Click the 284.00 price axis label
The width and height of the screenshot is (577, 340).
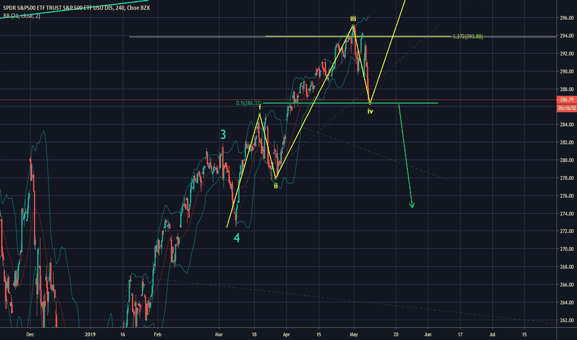[x=566, y=125]
